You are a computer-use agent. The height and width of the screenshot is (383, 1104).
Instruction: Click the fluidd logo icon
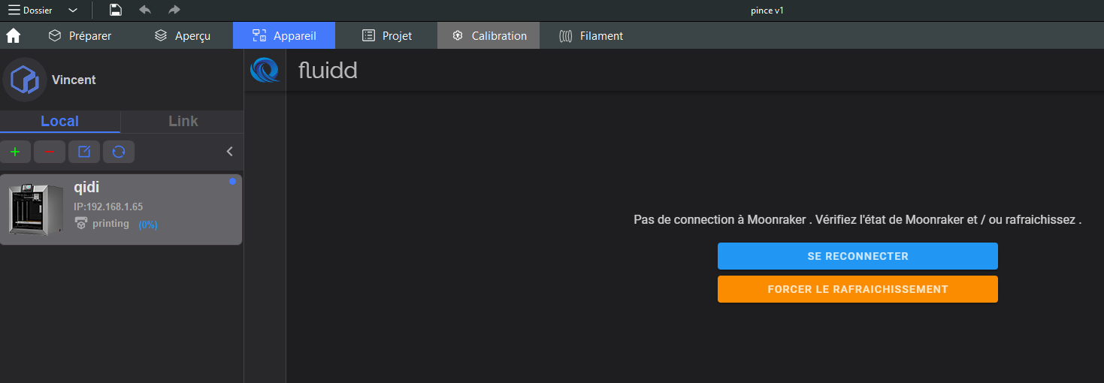tap(265, 70)
